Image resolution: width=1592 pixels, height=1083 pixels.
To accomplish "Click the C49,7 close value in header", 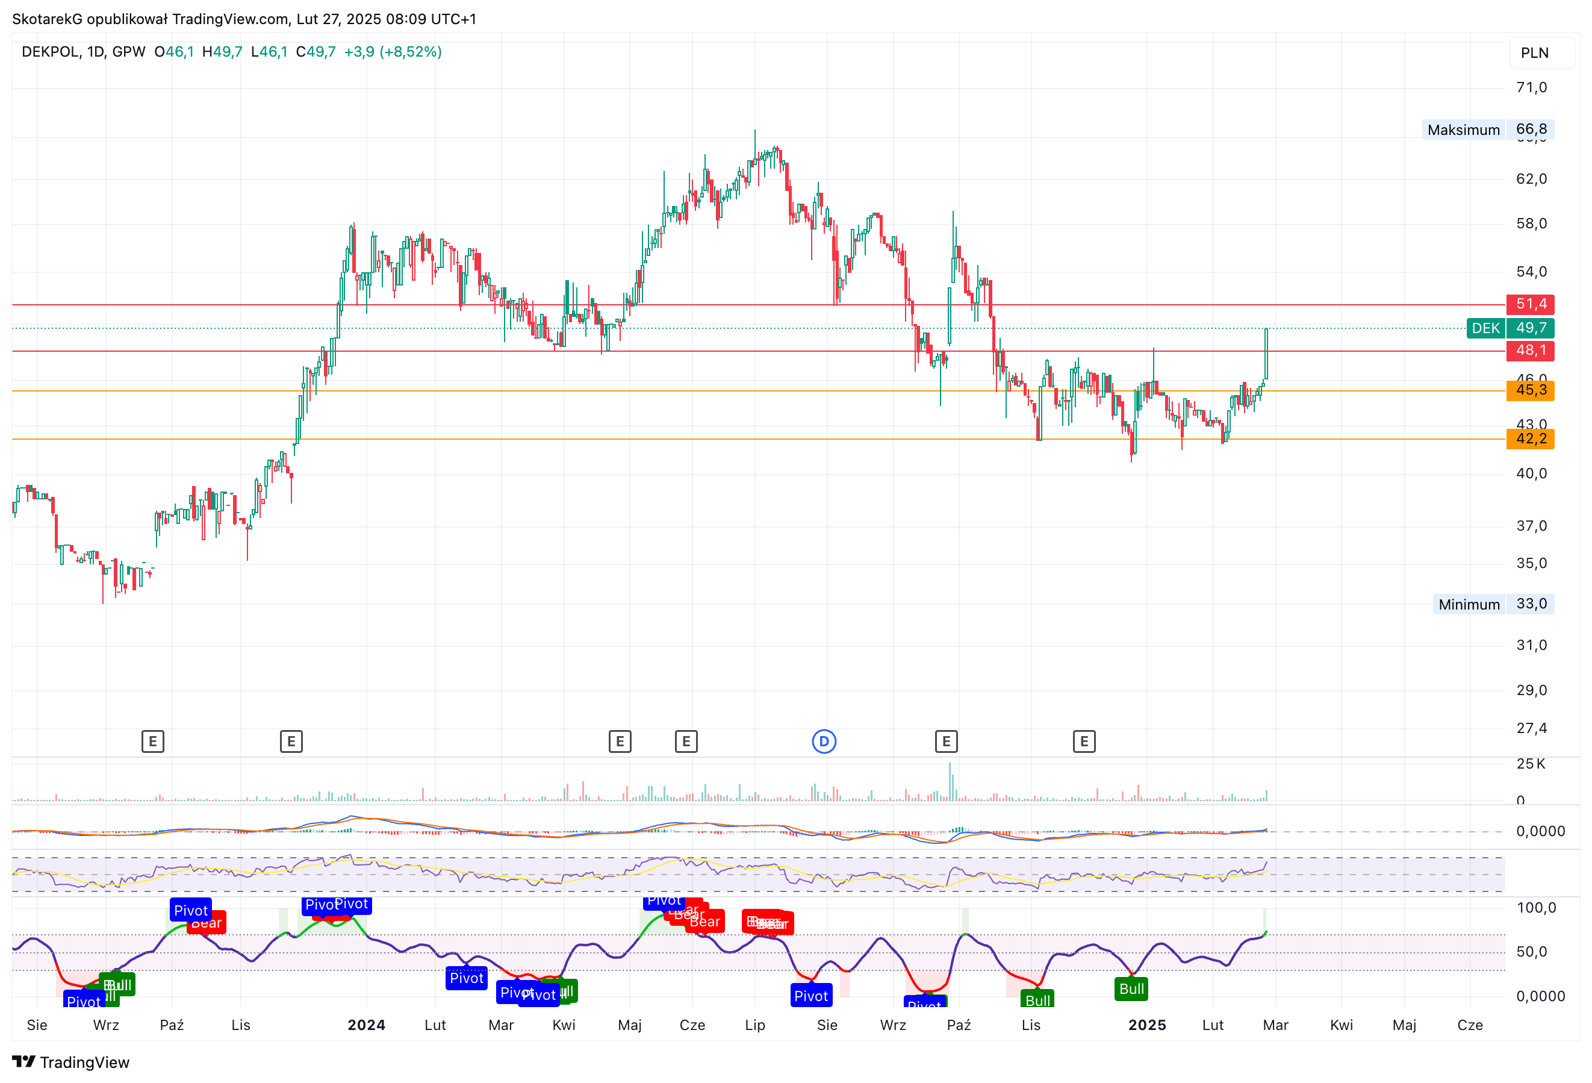I will click(316, 52).
